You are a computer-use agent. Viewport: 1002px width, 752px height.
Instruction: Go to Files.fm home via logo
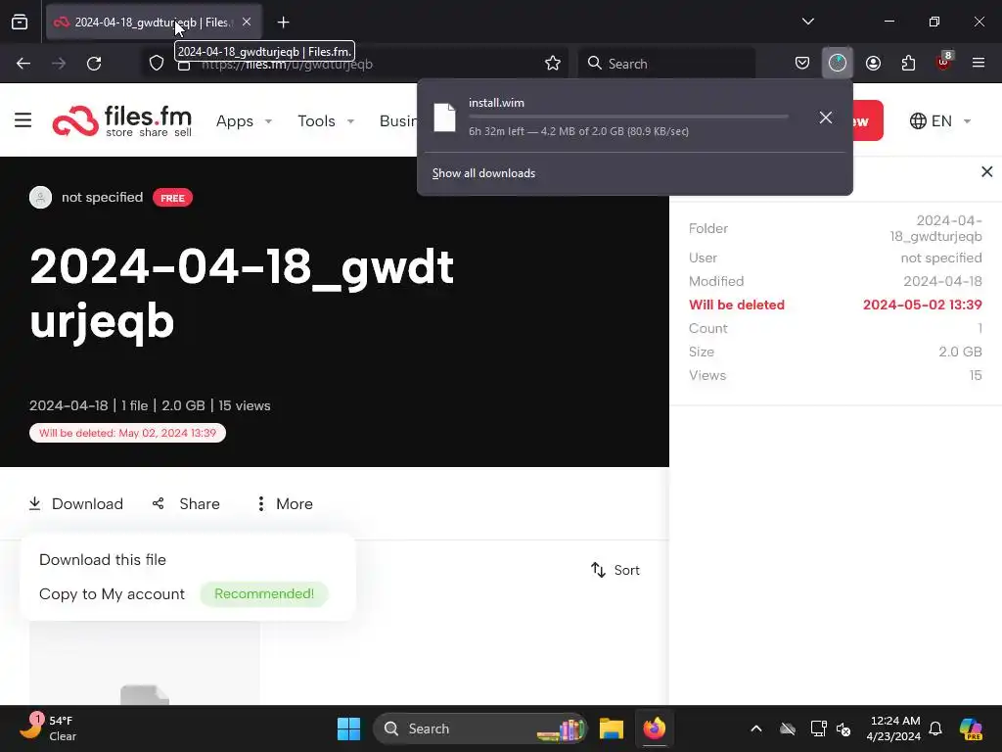point(122,120)
